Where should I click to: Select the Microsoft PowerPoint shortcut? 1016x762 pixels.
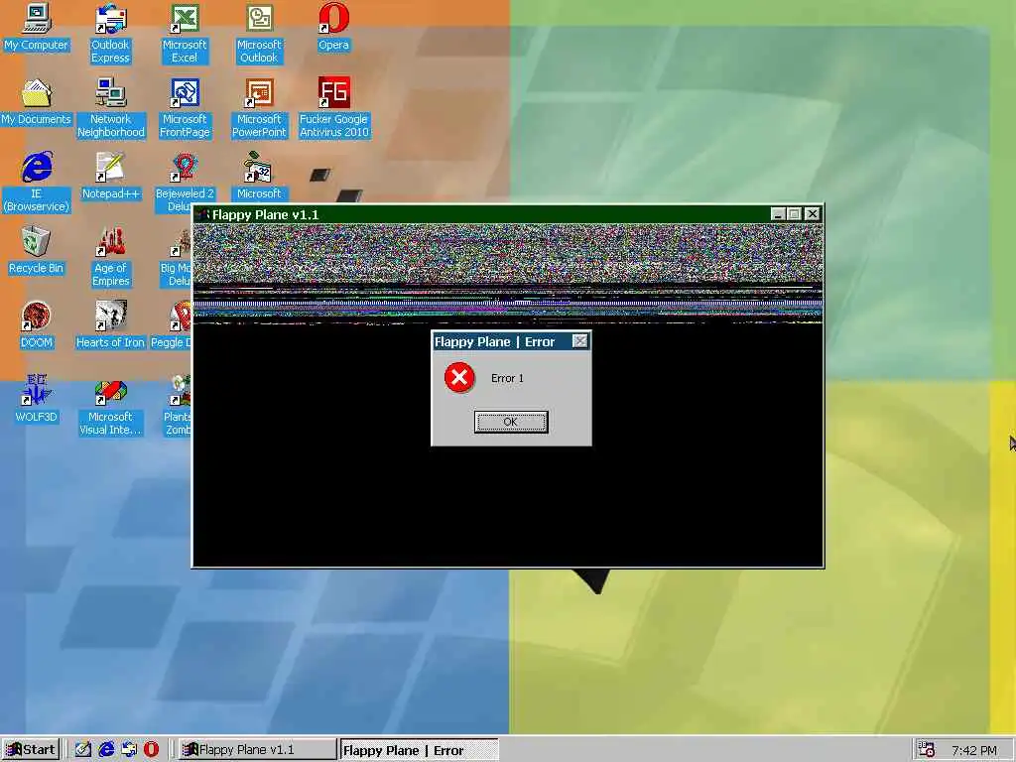pyautogui.click(x=259, y=108)
